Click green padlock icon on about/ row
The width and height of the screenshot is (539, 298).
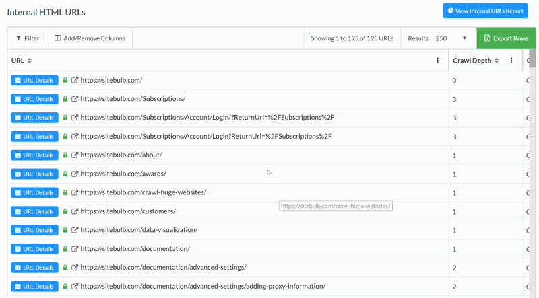(65, 155)
